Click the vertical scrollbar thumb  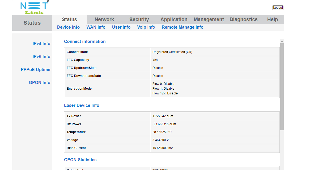pos(282,86)
